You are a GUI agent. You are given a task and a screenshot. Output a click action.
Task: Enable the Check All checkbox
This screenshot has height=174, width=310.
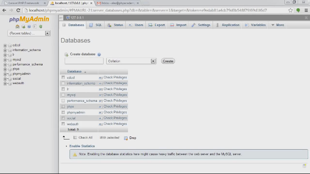pyautogui.click(x=75, y=137)
